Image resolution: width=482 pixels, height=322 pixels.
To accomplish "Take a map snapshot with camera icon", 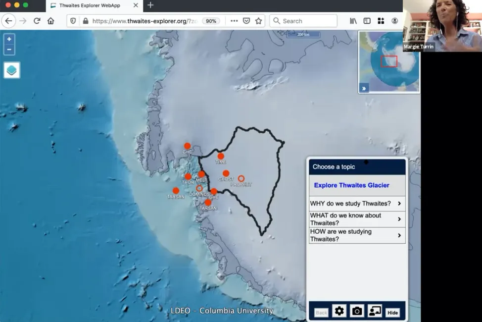I will pos(357,311).
